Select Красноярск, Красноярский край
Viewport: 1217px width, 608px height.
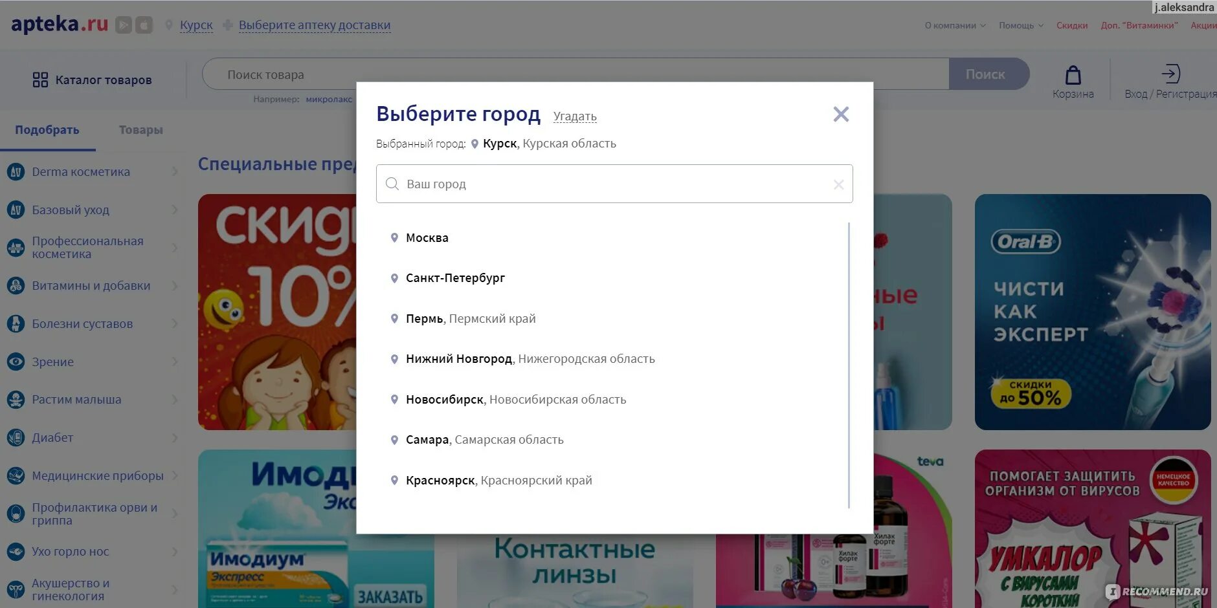(x=499, y=481)
